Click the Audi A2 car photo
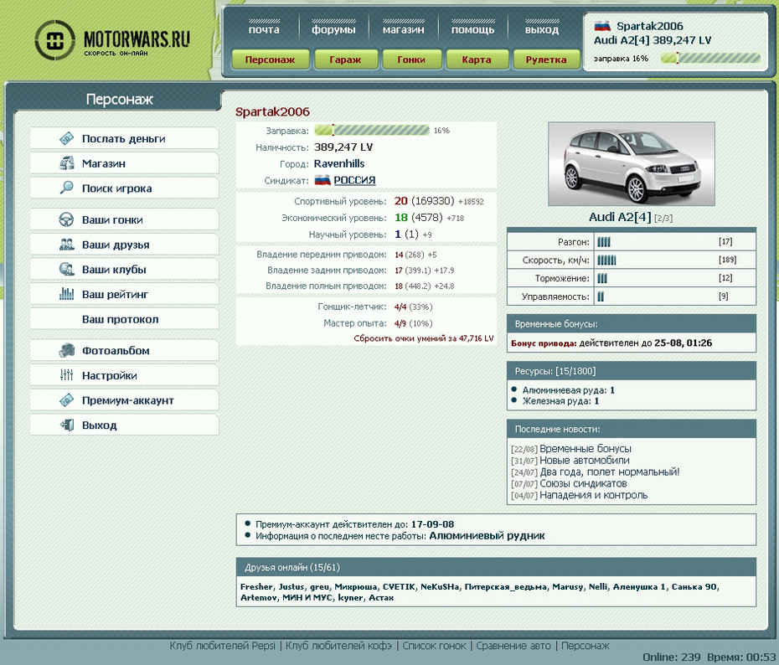 (631, 164)
